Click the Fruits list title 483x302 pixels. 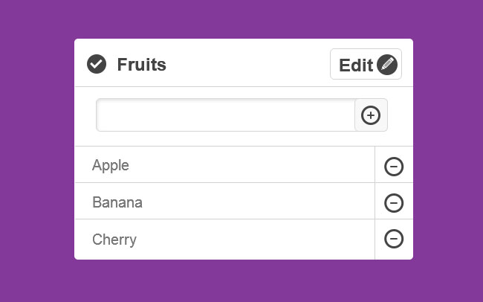click(x=141, y=65)
